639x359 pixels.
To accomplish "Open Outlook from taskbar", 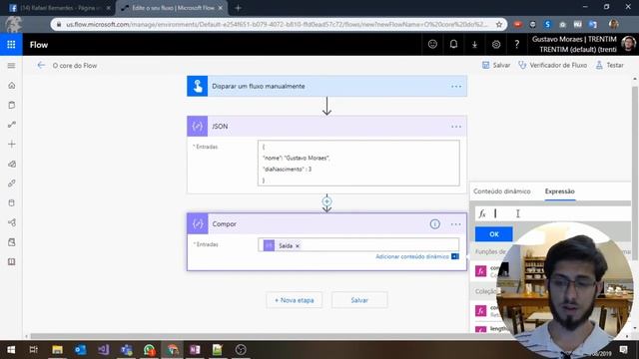I will pos(80,350).
